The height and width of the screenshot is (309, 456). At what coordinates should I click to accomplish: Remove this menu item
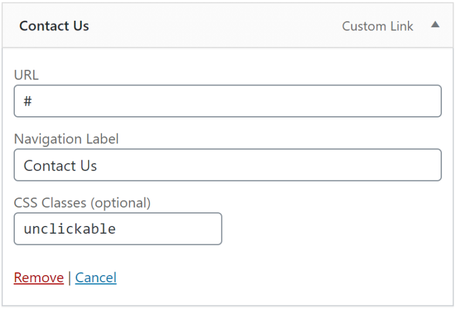click(x=39, y=278)
